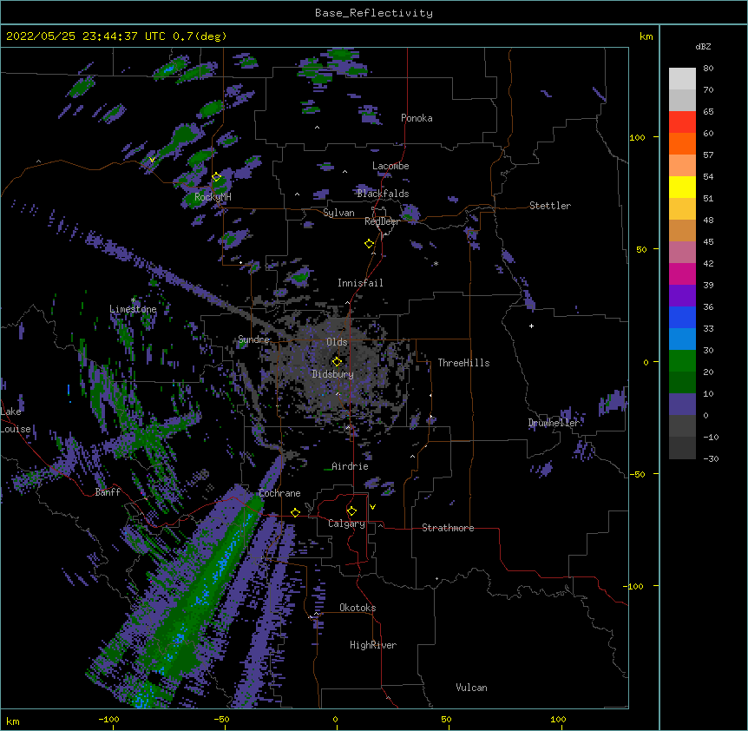Click the Base_Reflectivity title
Viewport: 748px width, 731px height.
(374, 13)
